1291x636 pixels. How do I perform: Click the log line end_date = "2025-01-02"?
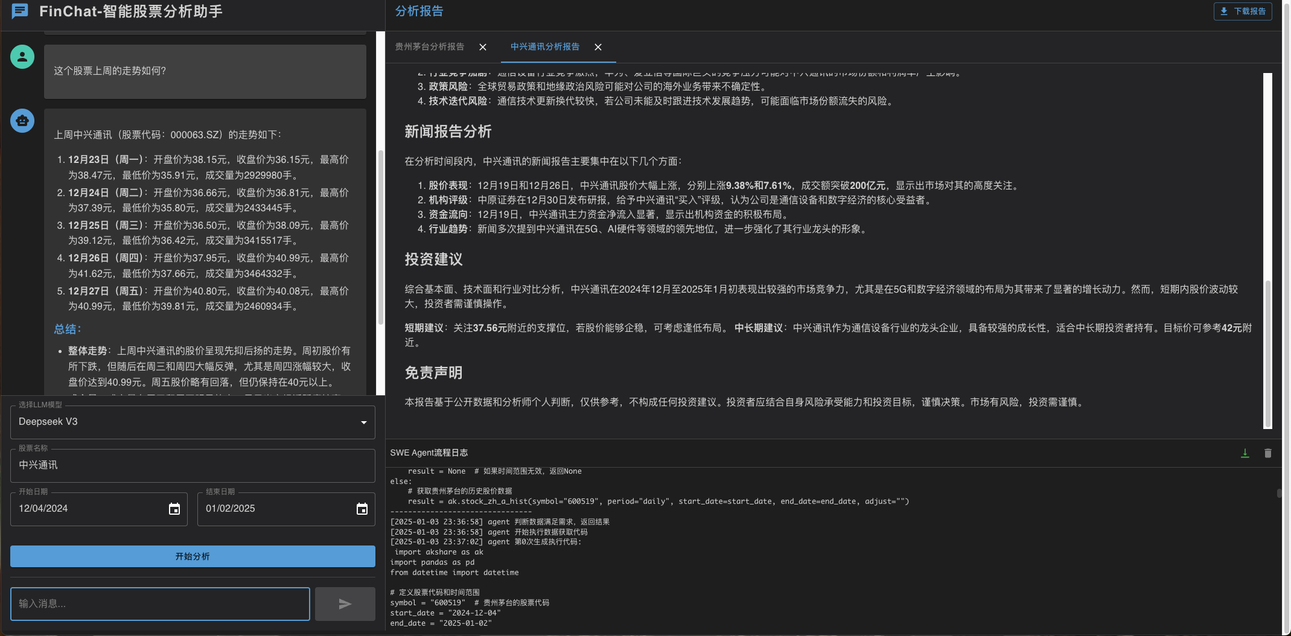pos(441,623)
